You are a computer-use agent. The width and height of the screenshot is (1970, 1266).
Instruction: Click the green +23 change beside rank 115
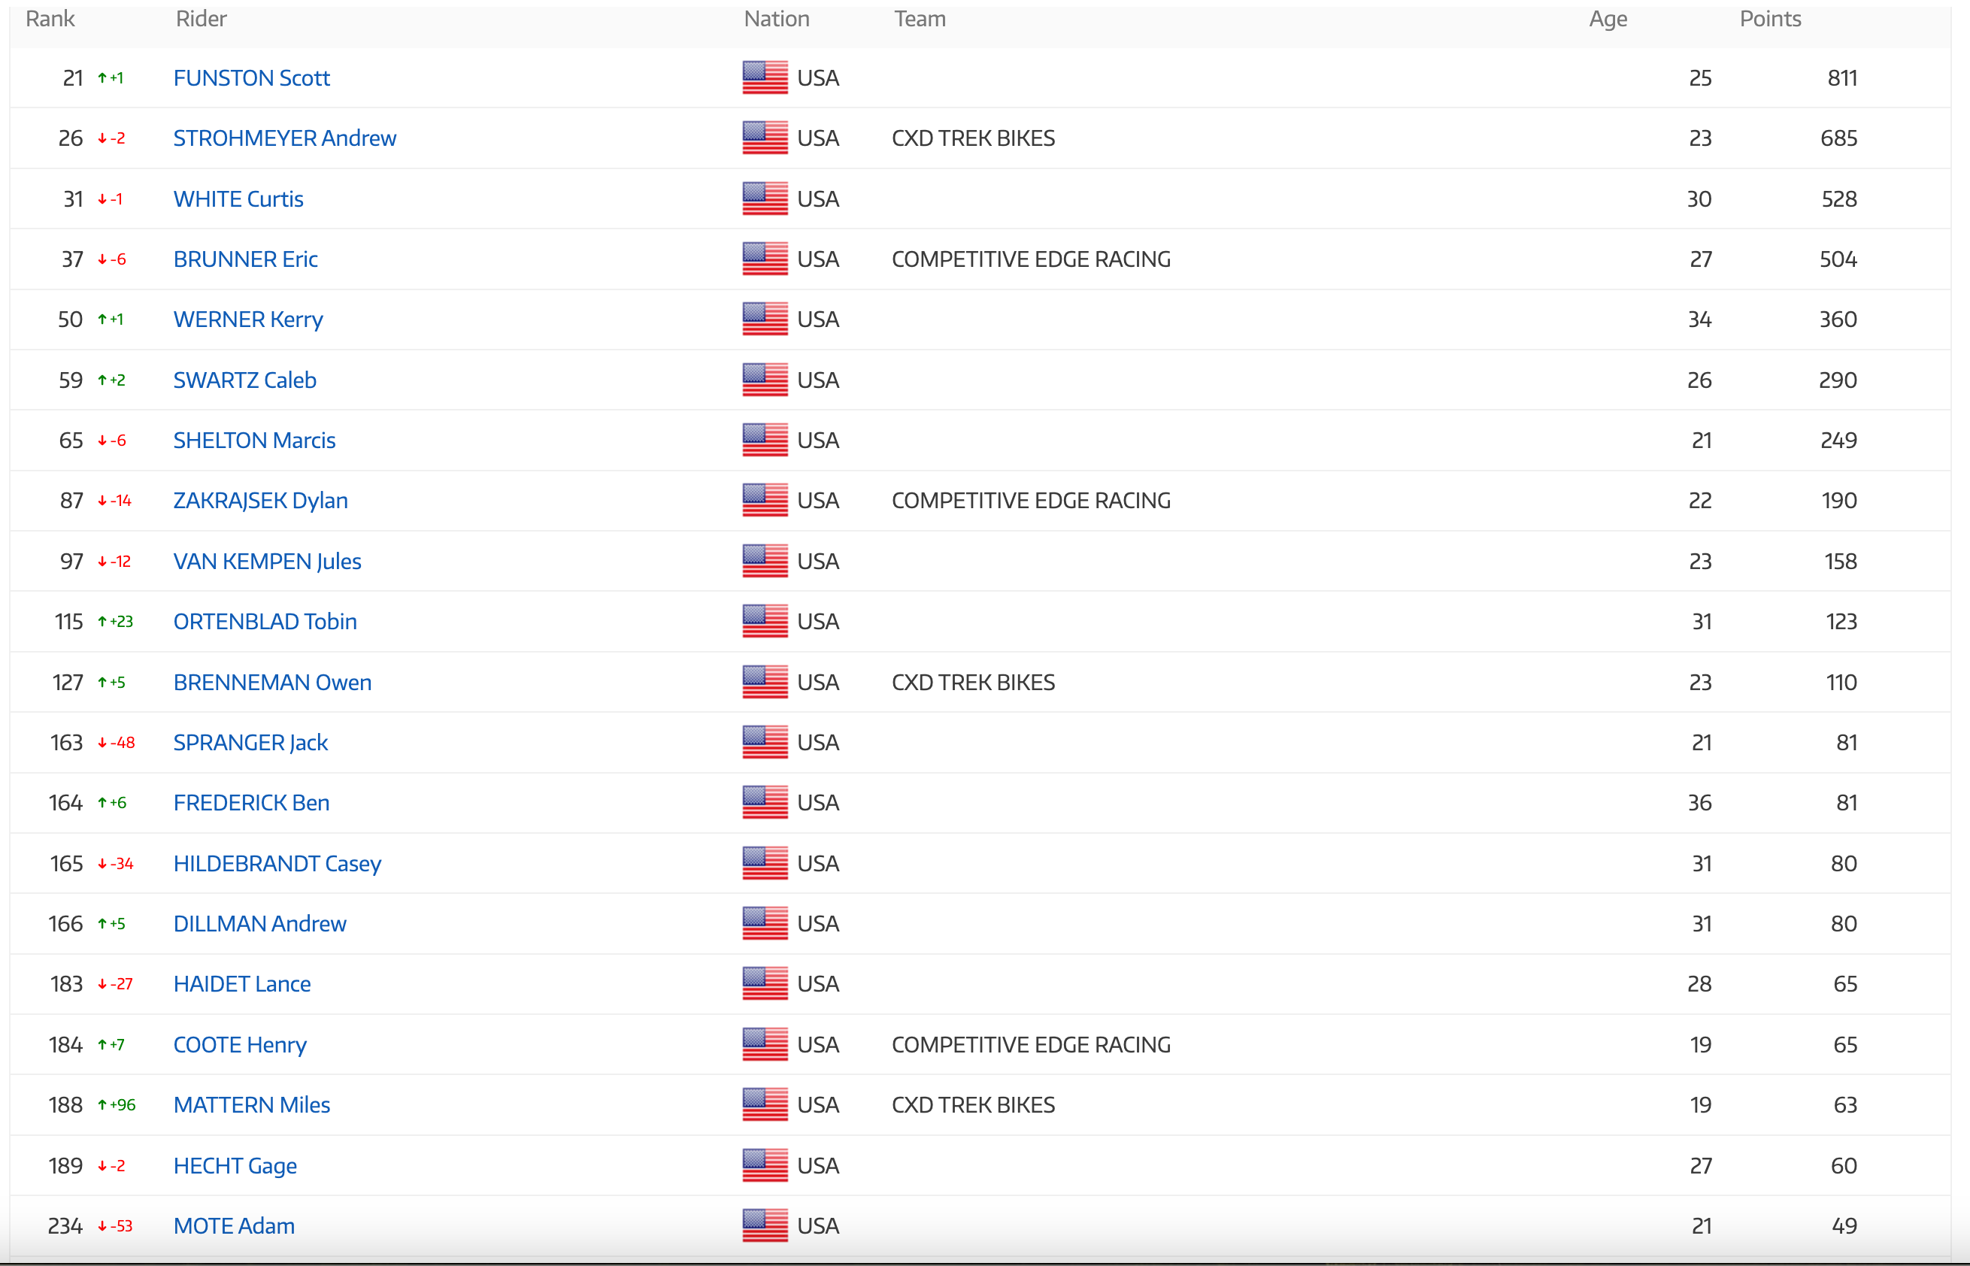[115, 622]
